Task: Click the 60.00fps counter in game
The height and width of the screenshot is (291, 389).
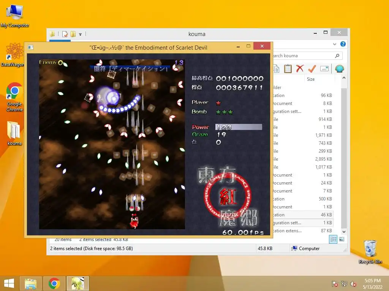Action: coord(243,232)
